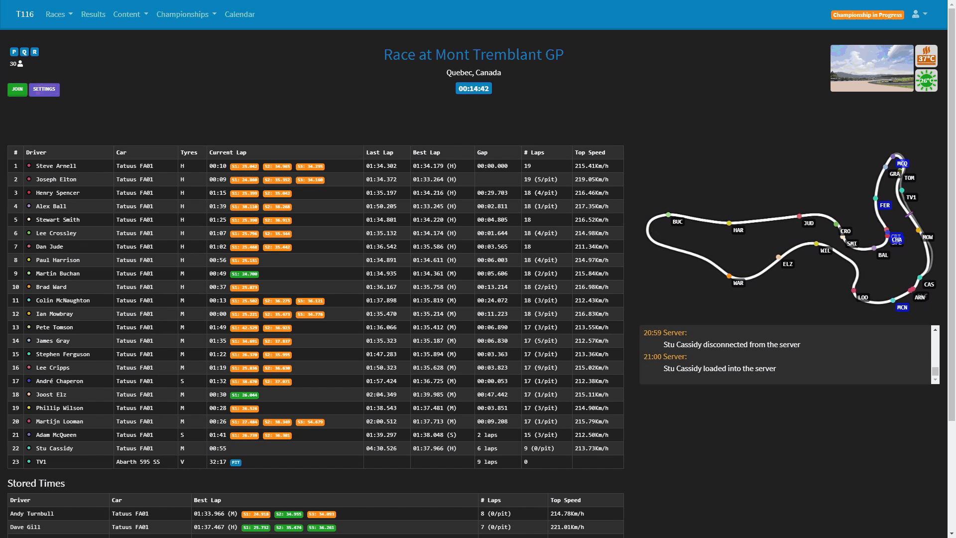The image size is (956, 538).
Task: Select the Calendar menu item
Action: [x=239, y=14]
